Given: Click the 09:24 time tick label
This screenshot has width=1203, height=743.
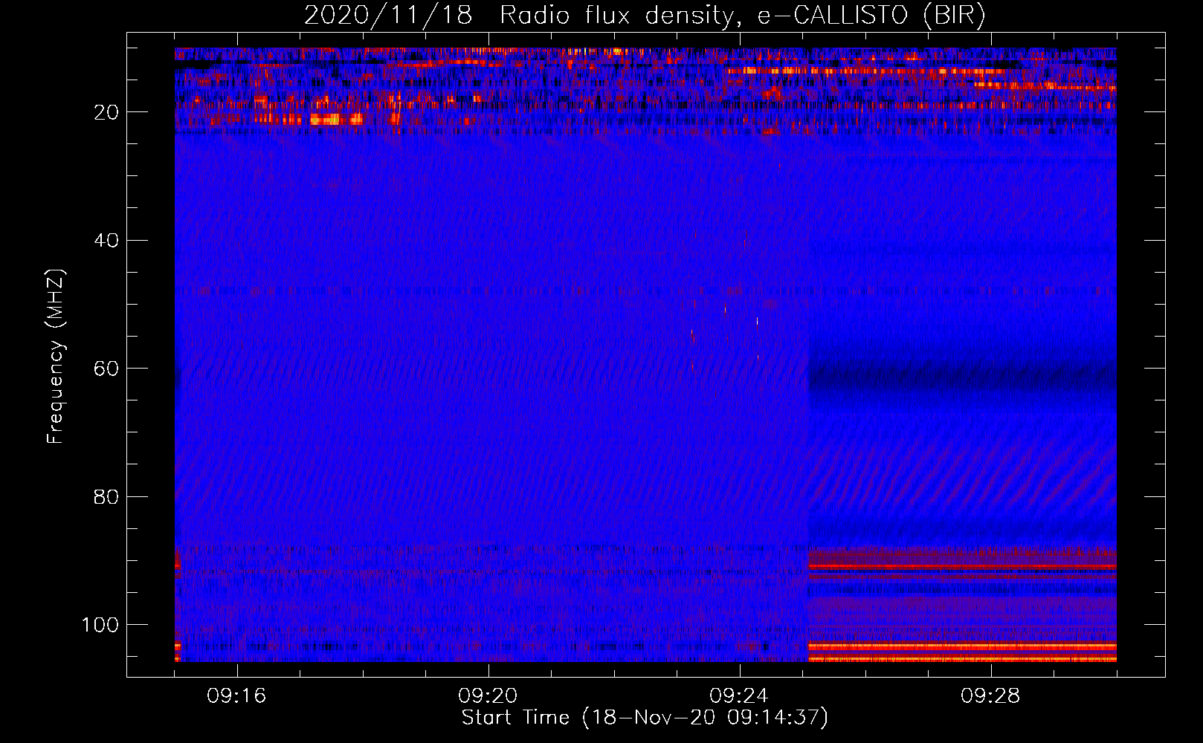Looking at the screenshot, I should (739, 696).
